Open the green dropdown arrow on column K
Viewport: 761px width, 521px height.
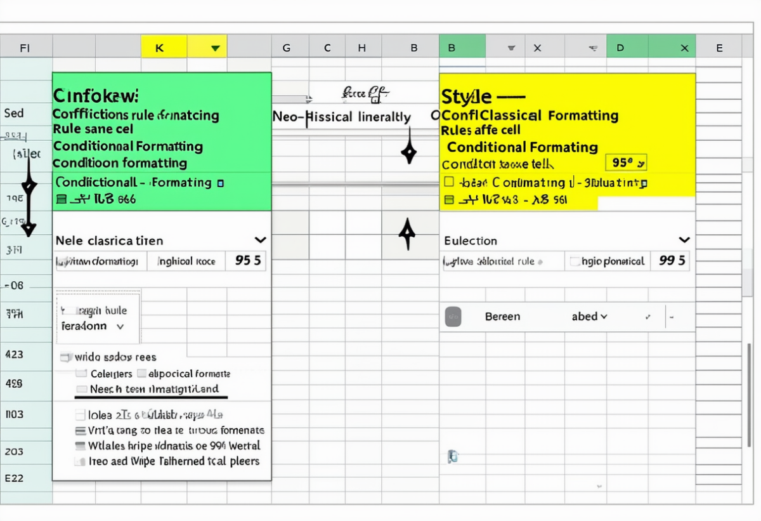[x=214, y=47]
